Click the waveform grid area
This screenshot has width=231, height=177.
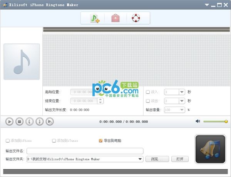coord(136,60)
